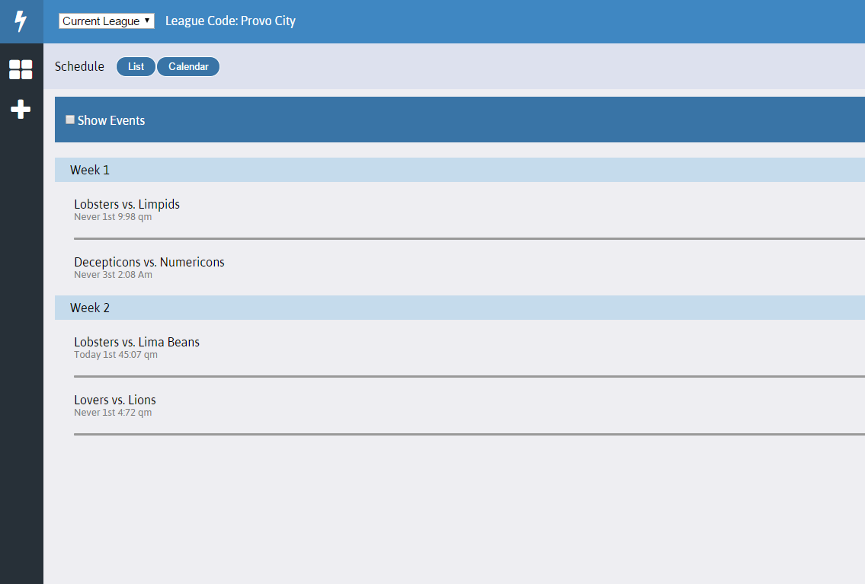The width and height of the screenshot is (865, 584).
Task: Select the Lovers vs. Lions game
Action: pos(114,400)
